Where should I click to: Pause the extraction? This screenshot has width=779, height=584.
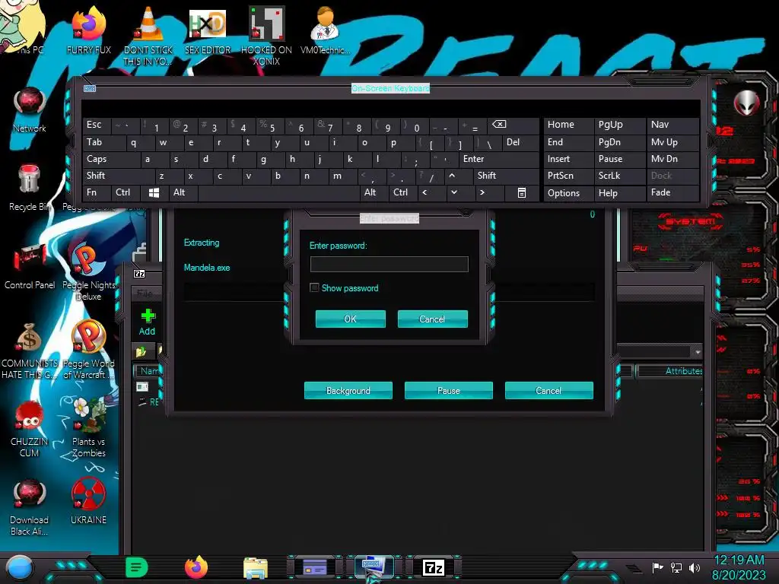click(x=448, y=390)
